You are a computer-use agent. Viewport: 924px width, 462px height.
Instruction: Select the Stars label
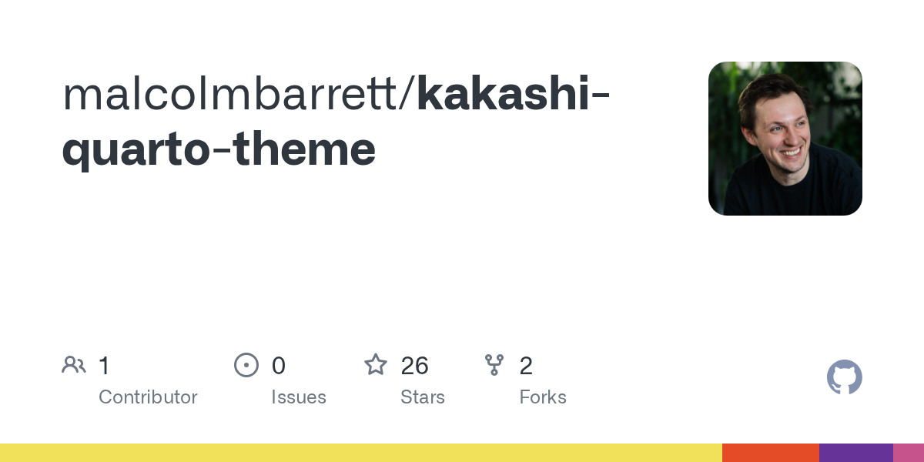tap(423, 397)
